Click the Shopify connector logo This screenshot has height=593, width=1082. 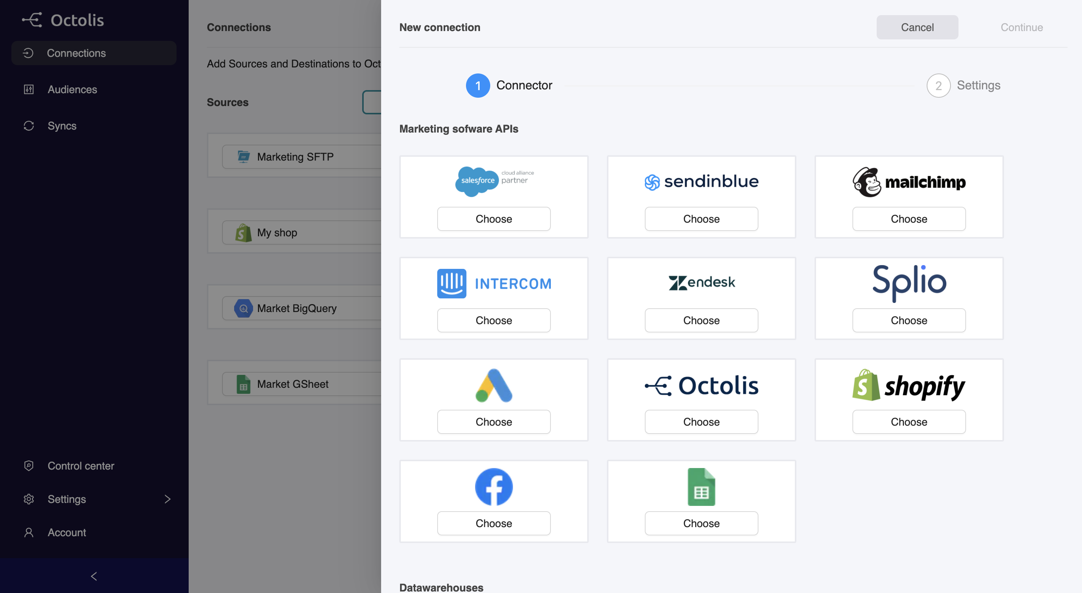click(x=909, y=385)
